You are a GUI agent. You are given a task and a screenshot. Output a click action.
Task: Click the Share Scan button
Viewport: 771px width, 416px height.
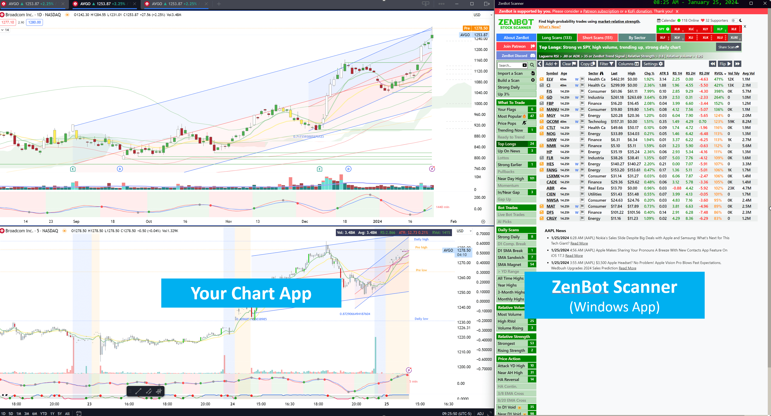point(728,47)
